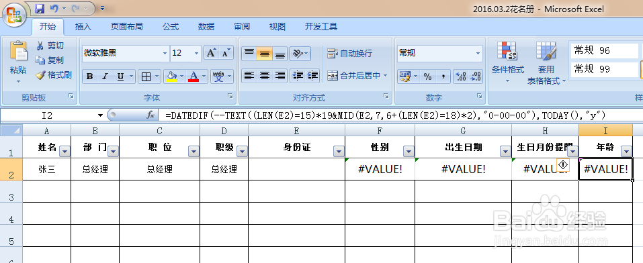Image resolution: width=643 pixels, height=263 pixels.
Task: Align text to top
Action: pos(249,53)
